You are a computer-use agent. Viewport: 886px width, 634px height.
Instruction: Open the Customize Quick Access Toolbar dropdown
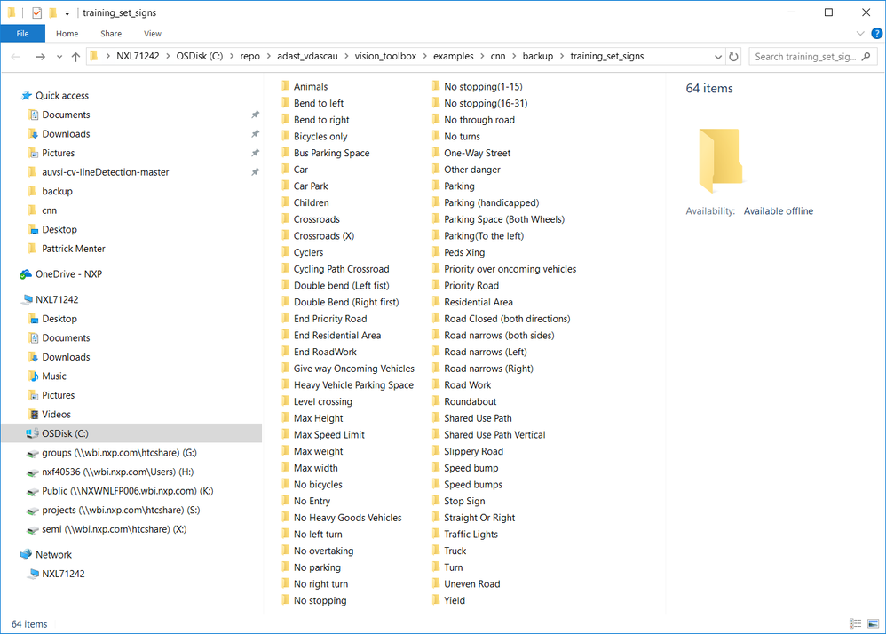(66, 12)
